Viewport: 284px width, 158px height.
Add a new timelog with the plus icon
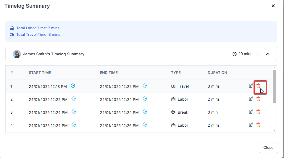258,54
